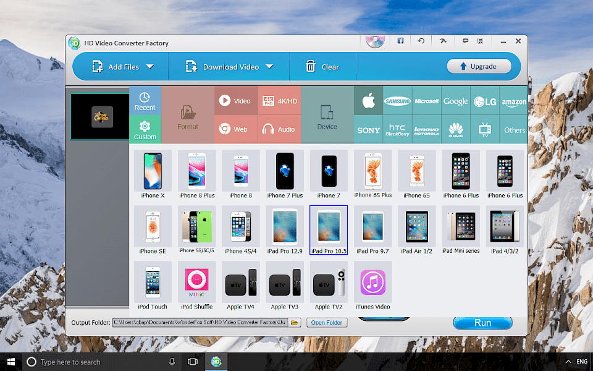
Task: Choose the Apple brand icon
Action: point(368,101)
